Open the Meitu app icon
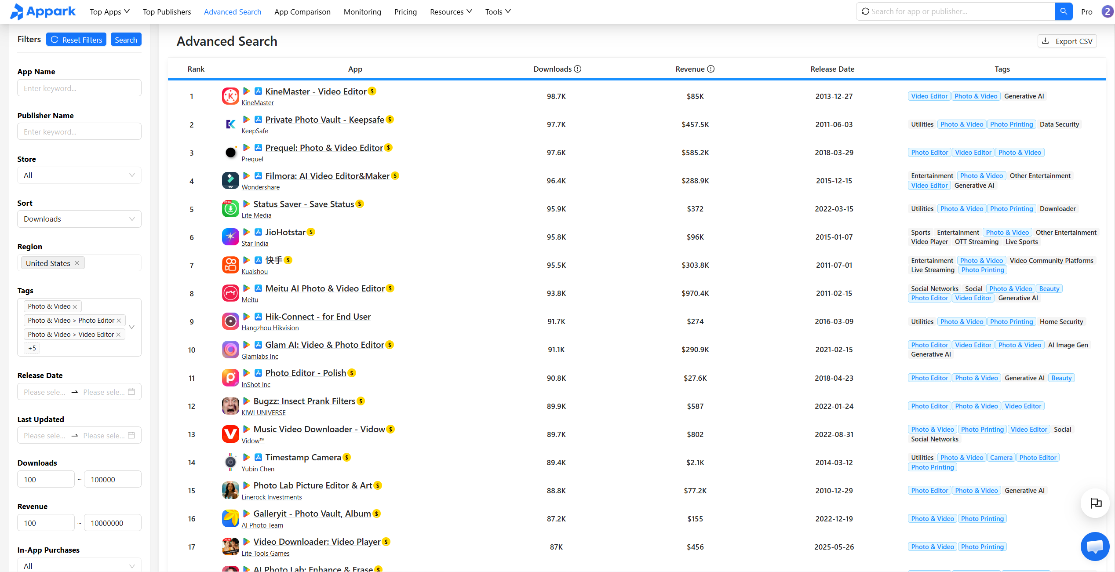 (x=230, y=293)
